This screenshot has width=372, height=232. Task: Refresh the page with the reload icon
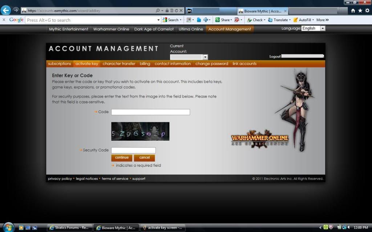click(176, 11)
